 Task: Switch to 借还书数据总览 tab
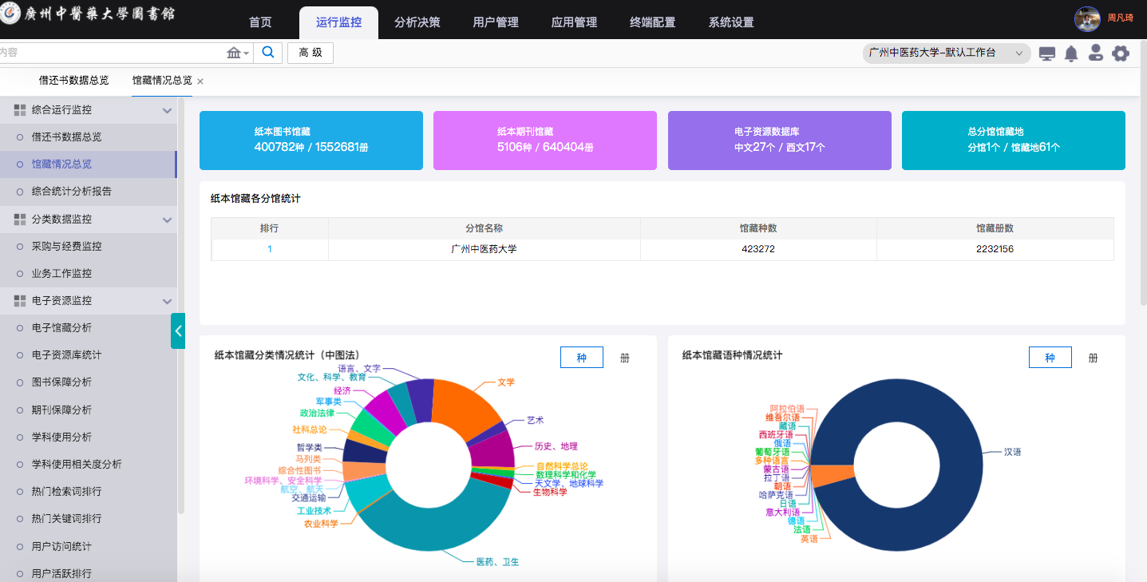pyautogui.click(x=73, y=81)
